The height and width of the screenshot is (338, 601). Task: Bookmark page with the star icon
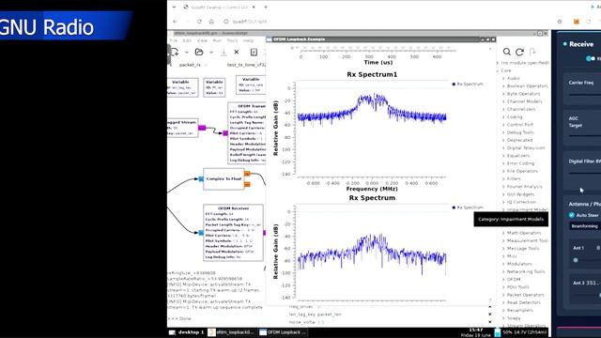(560, 22)
